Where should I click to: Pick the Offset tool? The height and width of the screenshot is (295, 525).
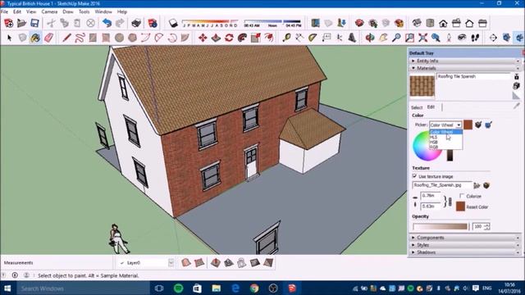pyautogui.click(x=268, y=38)
